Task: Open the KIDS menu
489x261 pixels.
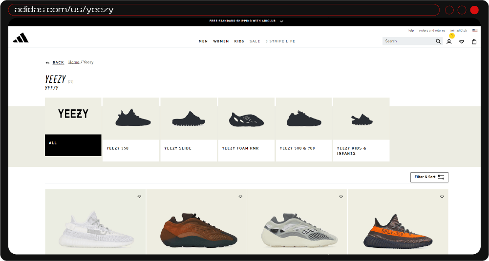Action: point(239,41)
